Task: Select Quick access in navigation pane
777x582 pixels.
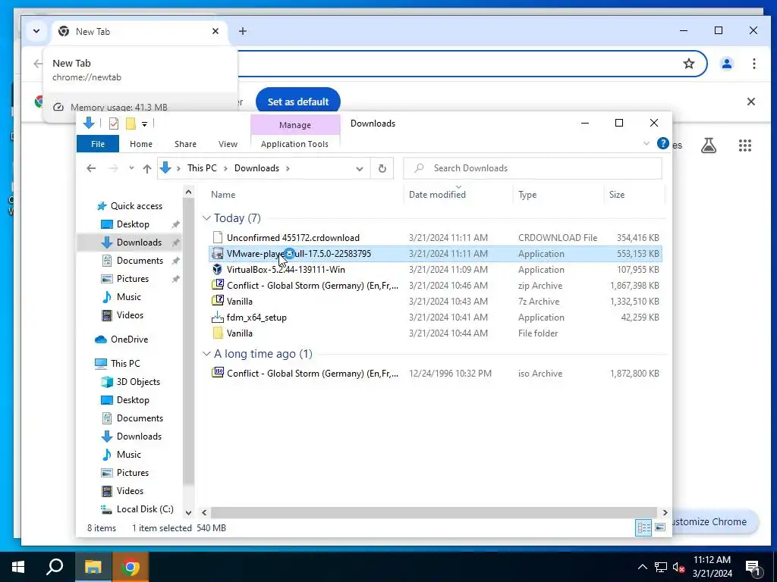Action: 137,206
